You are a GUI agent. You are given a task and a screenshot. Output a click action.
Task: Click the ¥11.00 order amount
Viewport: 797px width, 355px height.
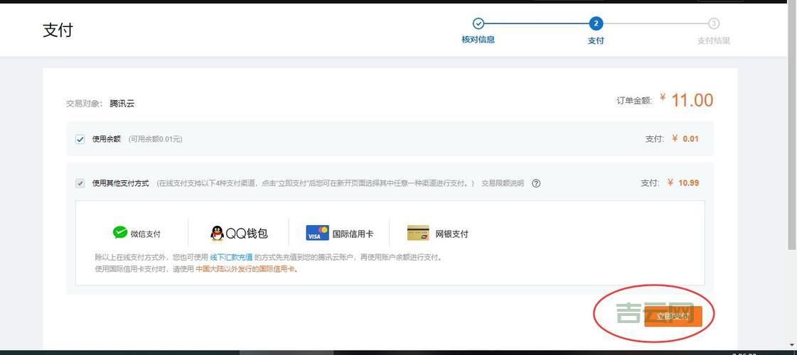pos(691,100)
